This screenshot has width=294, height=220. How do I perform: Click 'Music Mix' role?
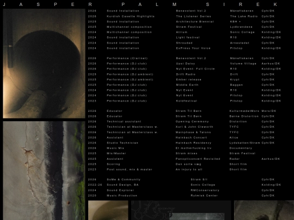(115, 148)
